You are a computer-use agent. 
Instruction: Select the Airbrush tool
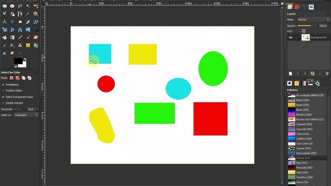[x=5, y=45]
